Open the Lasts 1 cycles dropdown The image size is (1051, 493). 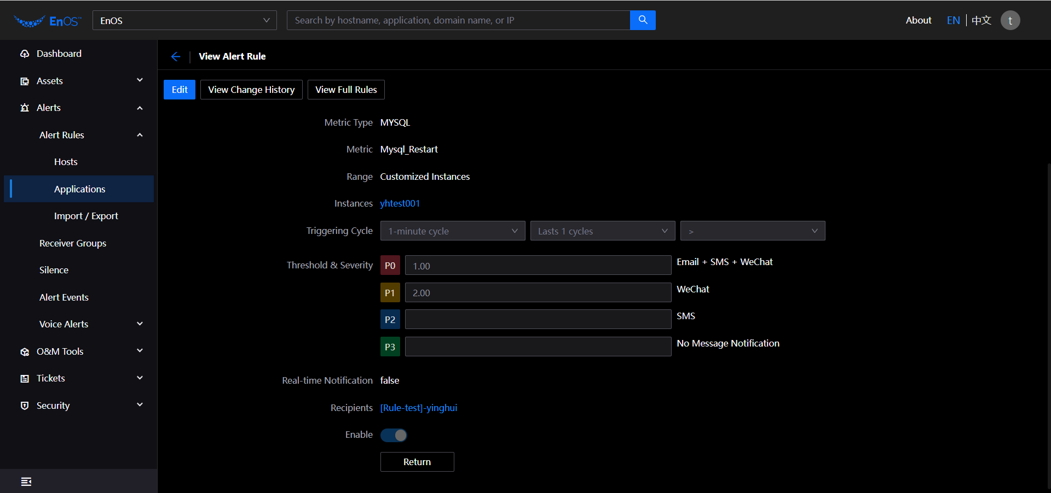click(603, 231)
